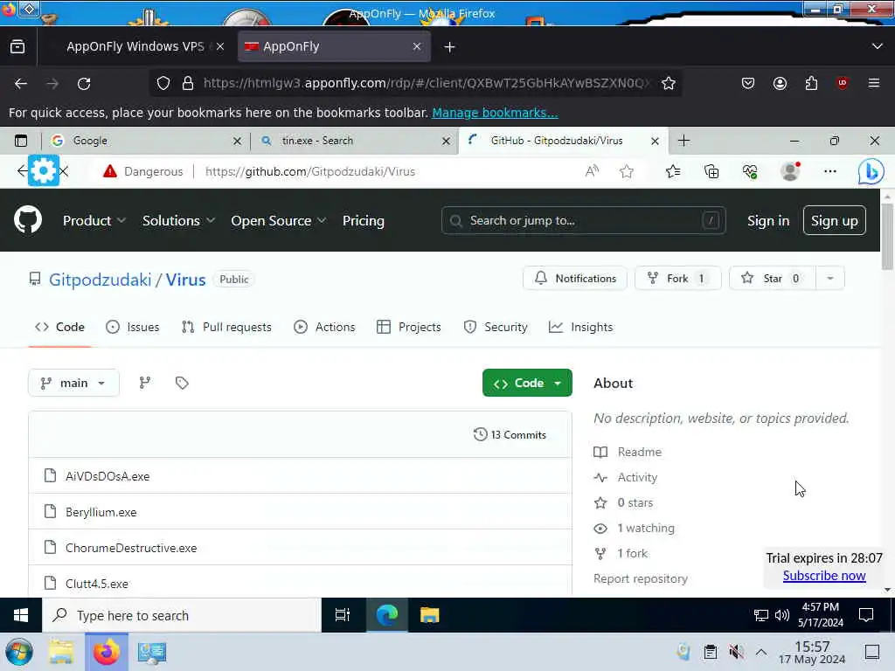Screen dimensions: 895x671
Task: Switch to the Google Edge tab
Action: pyautogui.click(x=146, y=141)
